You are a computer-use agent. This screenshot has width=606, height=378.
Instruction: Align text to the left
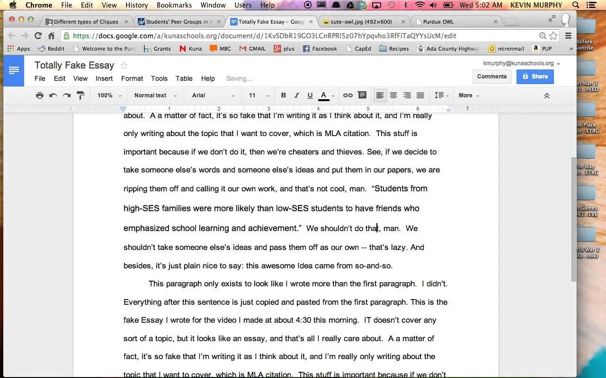pos(380,95)
